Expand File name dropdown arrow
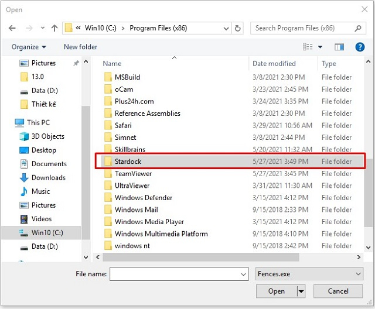 pyautogui.click(x=244, y=274)
